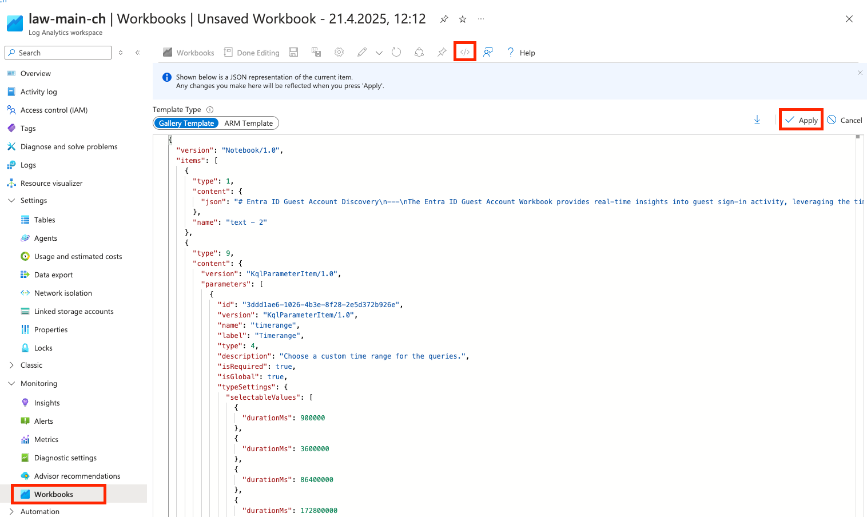Screen dimensions: 867x517
Task: Click the Save workbook icon
Action: 293,52
